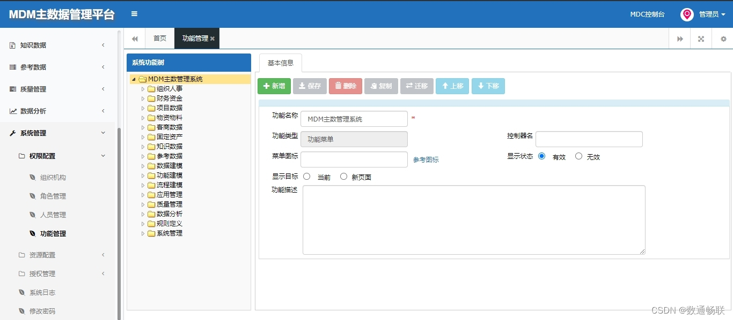This screenshot has width=733, height=320.
Task: Select the 当前 display target radio
Action: click(307, 177)
